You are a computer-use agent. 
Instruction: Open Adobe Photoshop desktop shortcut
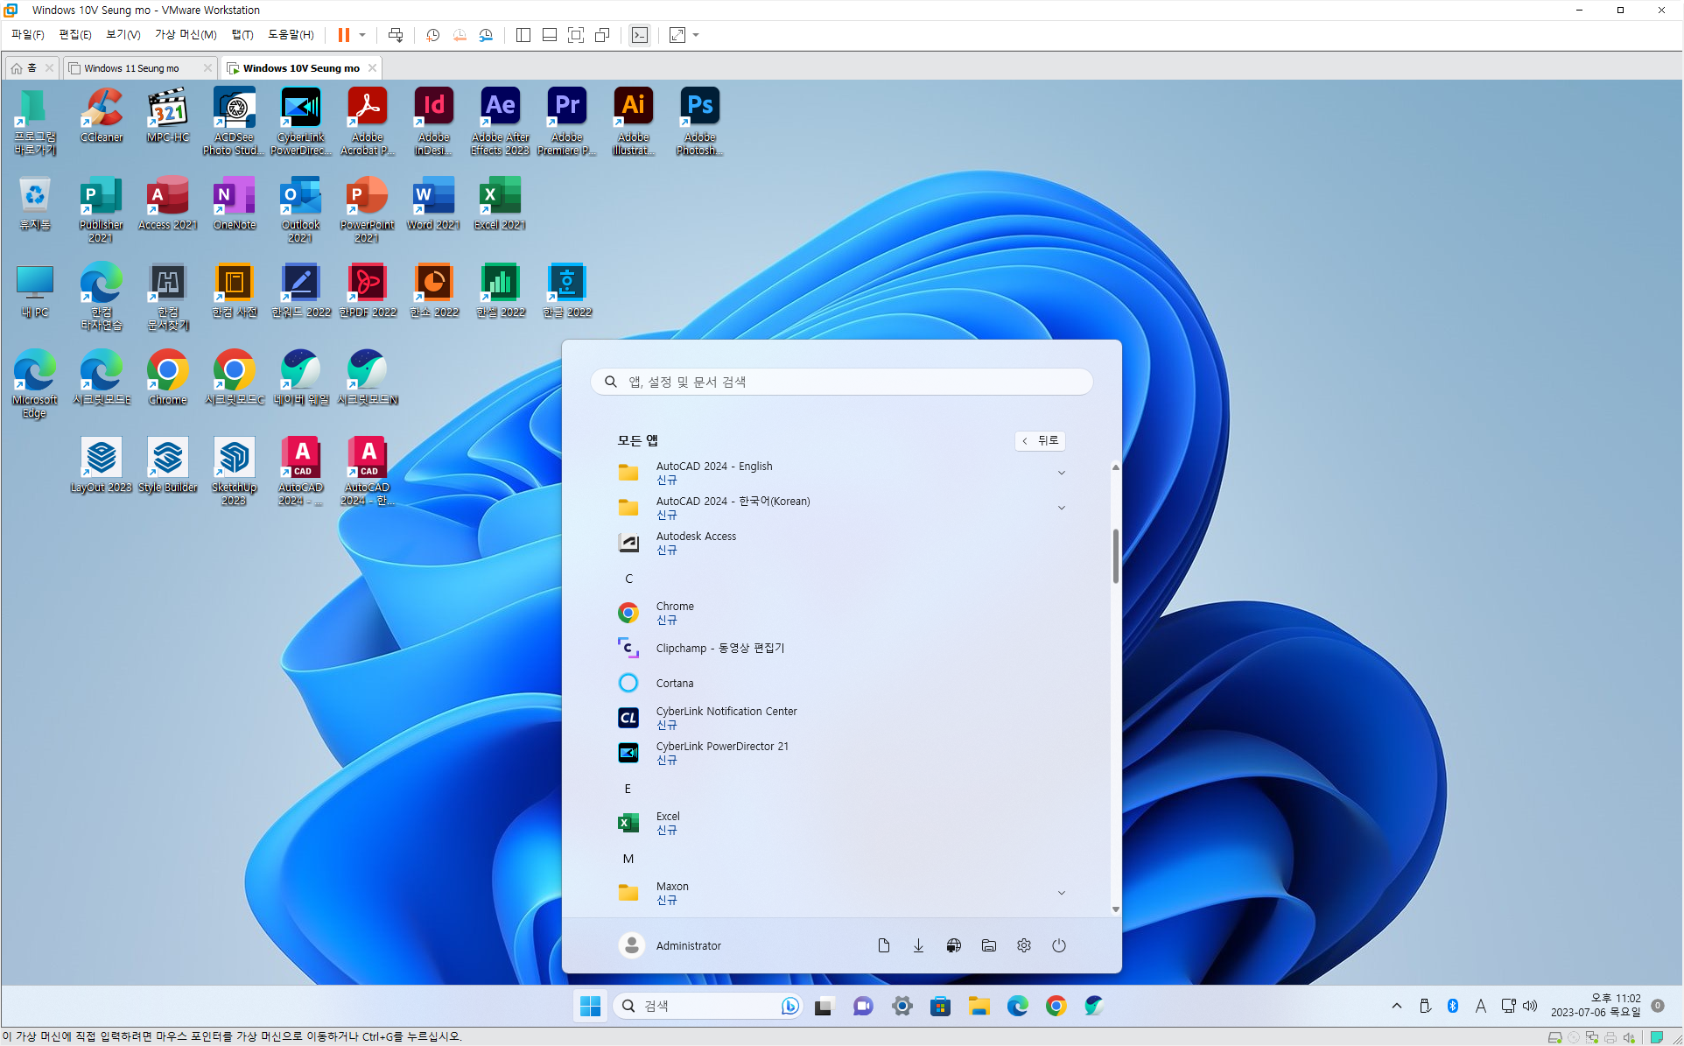point(699,108)
